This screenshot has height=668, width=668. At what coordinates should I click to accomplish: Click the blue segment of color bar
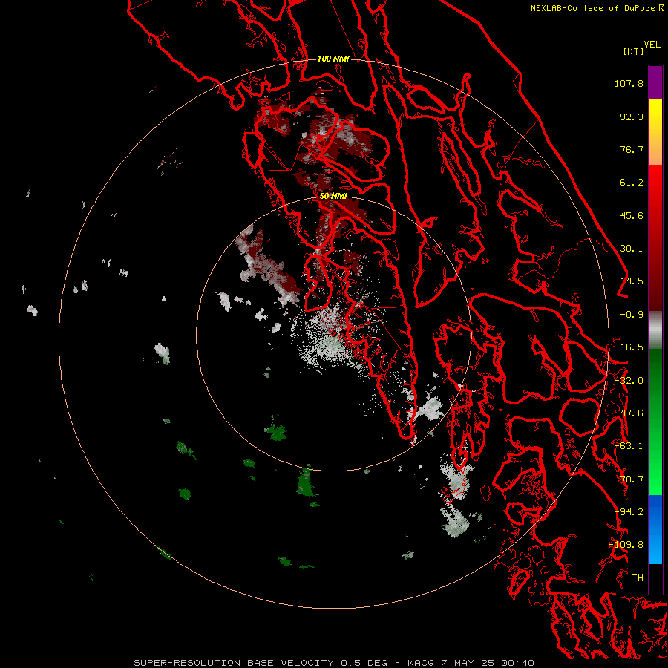(655, 529)
